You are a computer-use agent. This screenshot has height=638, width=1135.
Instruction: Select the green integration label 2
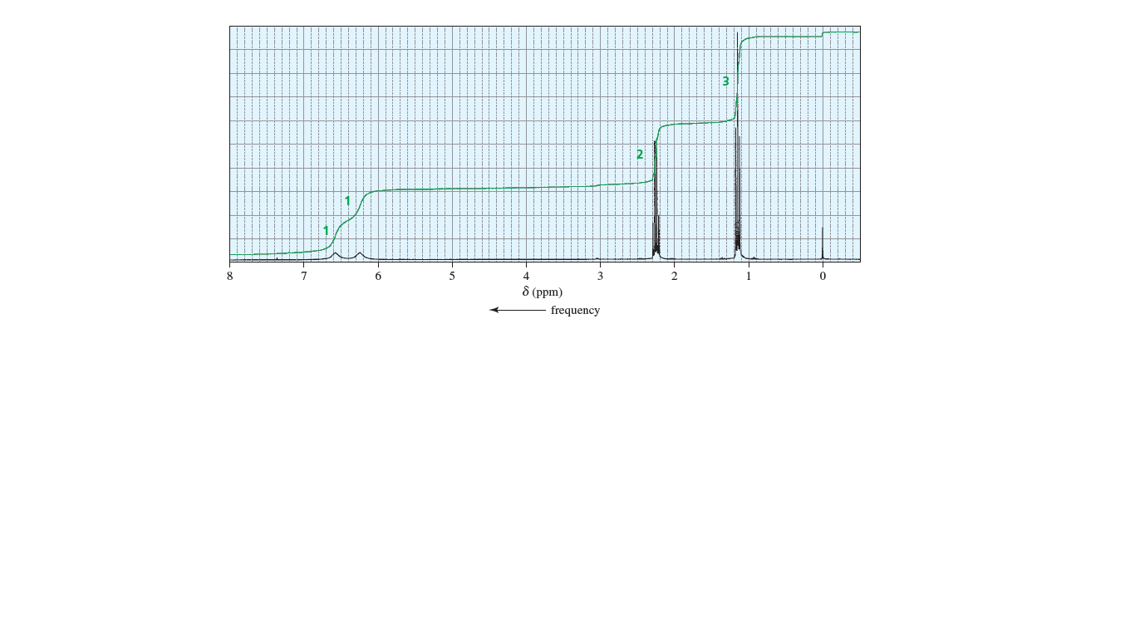640,155
